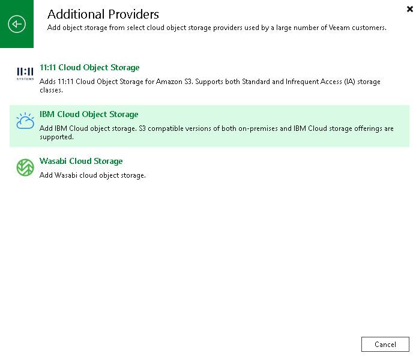Click the word SYSTEMS under 11:11 logo

click(x=25, y=79)
